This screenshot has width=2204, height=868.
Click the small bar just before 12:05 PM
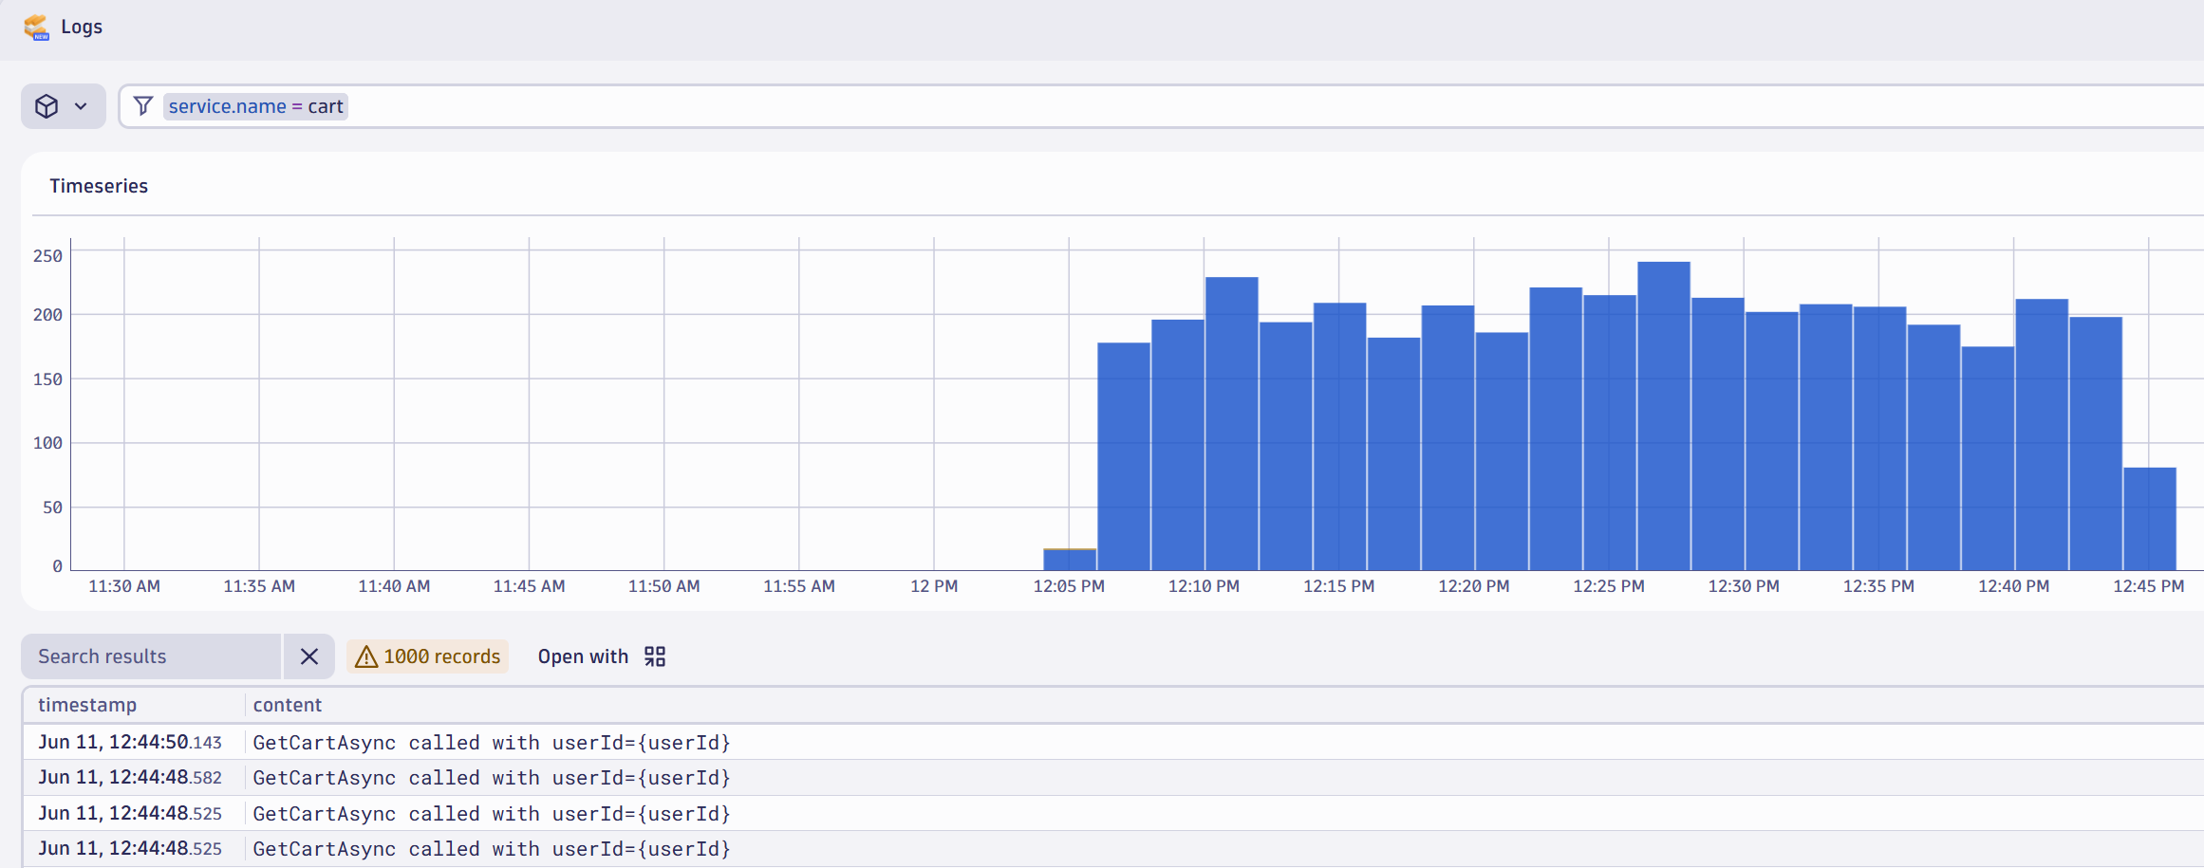pyautogui.click(x=1070, y=560)
